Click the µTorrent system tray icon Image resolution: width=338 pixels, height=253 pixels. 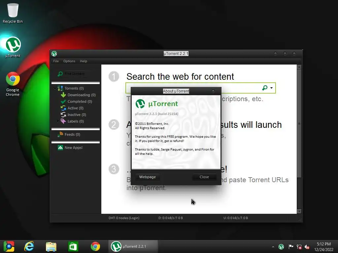pyautogui.click(x=281, y=247)
